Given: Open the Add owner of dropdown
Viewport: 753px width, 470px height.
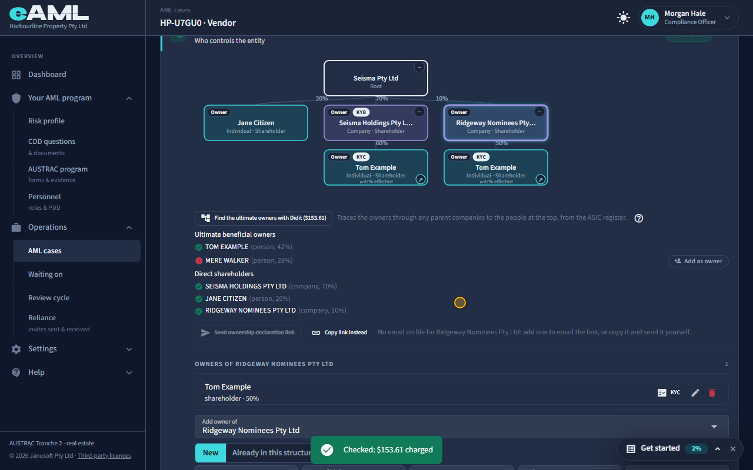Looking at the screenshot, I should point(462,427).
